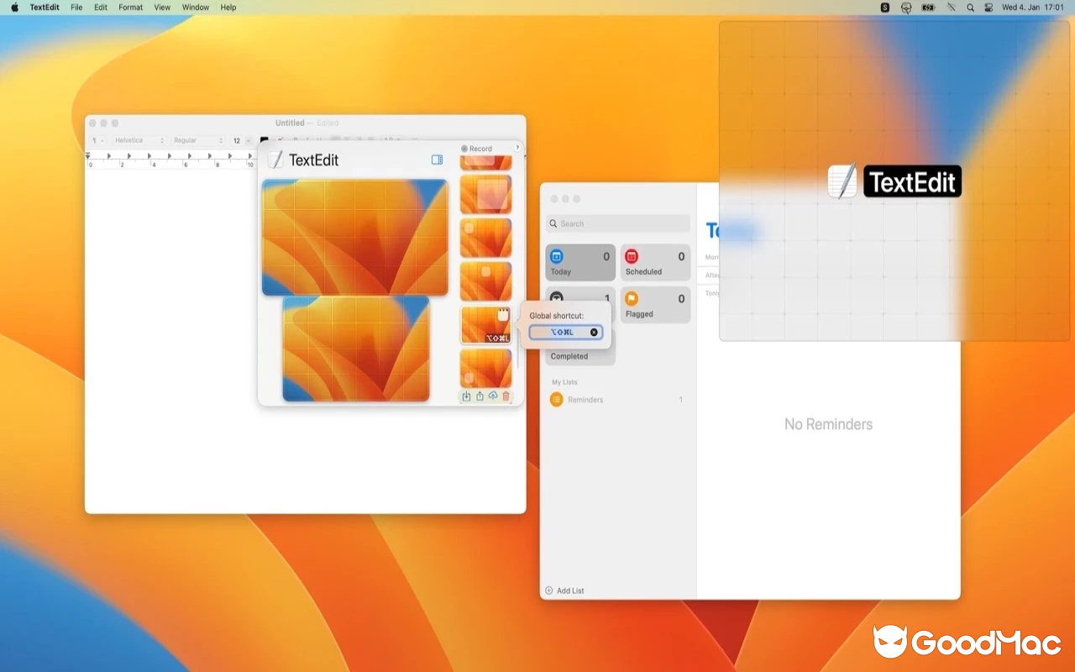The image size is (1075, 672).
Task: Toggle the sidebar icon beside the TextEdit title
Action: (x=437, y=160)
